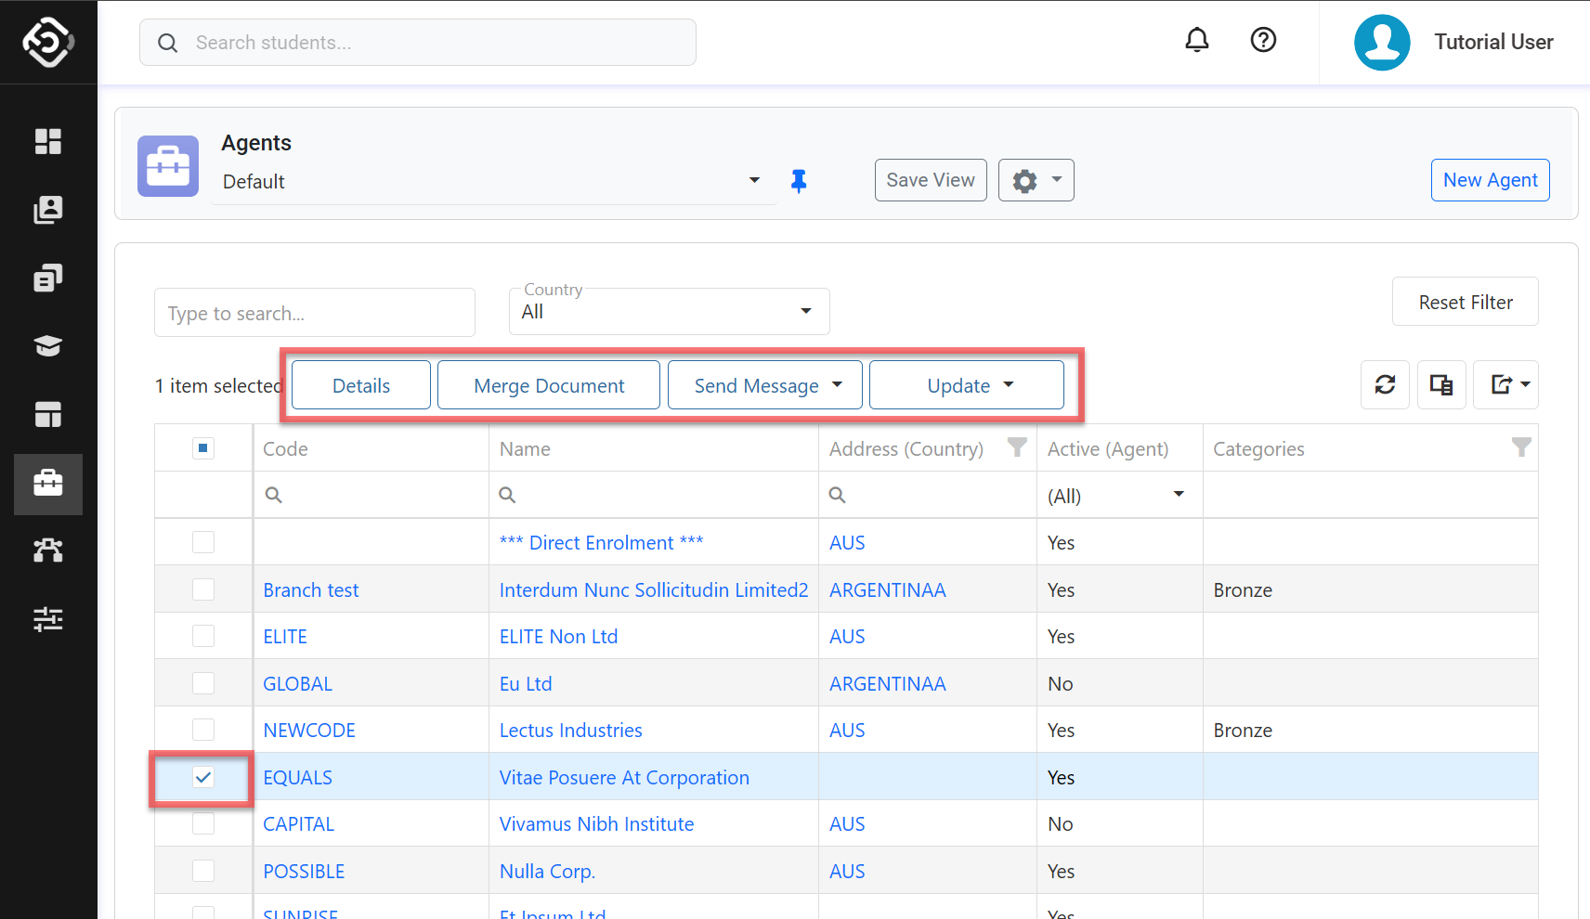Viewport: 1590px width, 919px height.
Task: Open the export dropdown button
Action: click(x=1506, y=384)
